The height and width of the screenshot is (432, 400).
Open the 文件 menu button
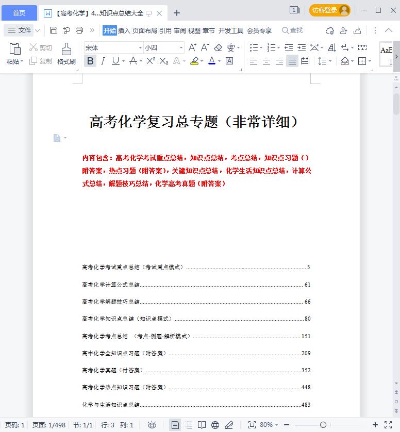pyautogui.click(x=19, y=30)
